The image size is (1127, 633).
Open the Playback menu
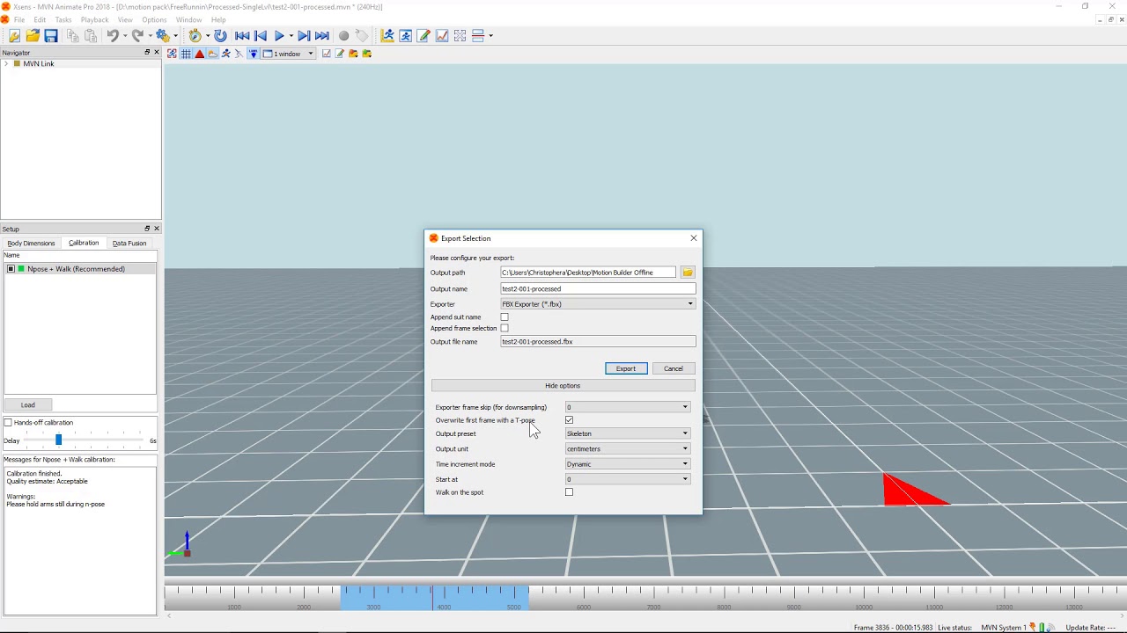click(94, 19)
